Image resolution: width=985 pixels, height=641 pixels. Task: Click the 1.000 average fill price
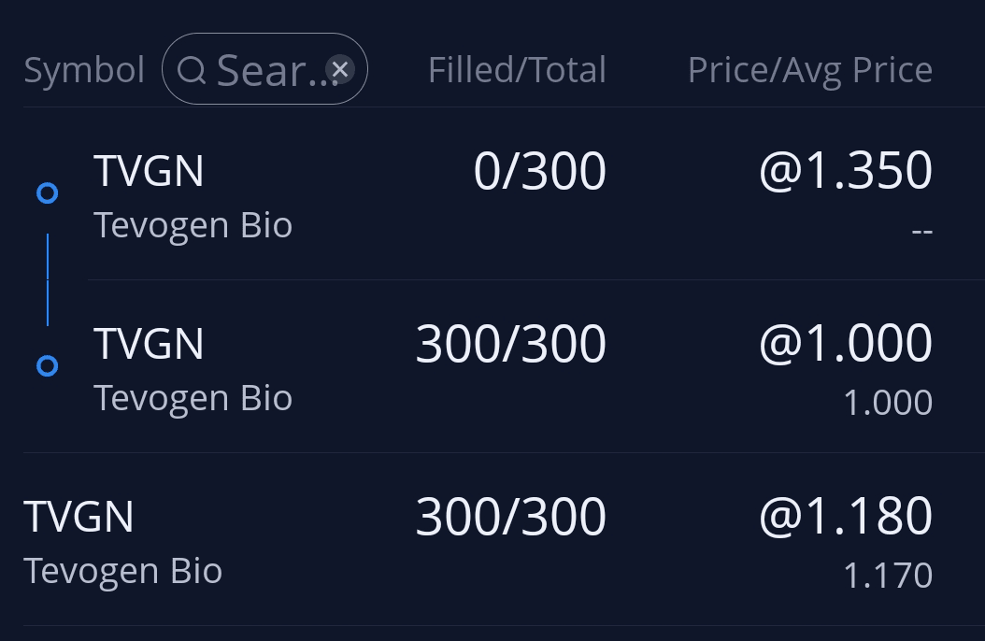887,403
